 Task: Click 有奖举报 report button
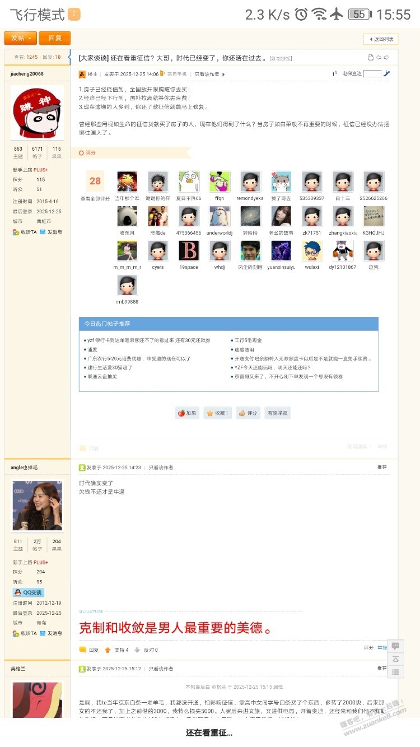coord(278,413)
